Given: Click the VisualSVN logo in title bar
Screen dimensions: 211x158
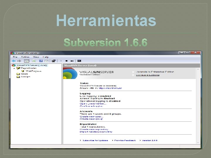Looking at the screenshot, I should (13, 53).
